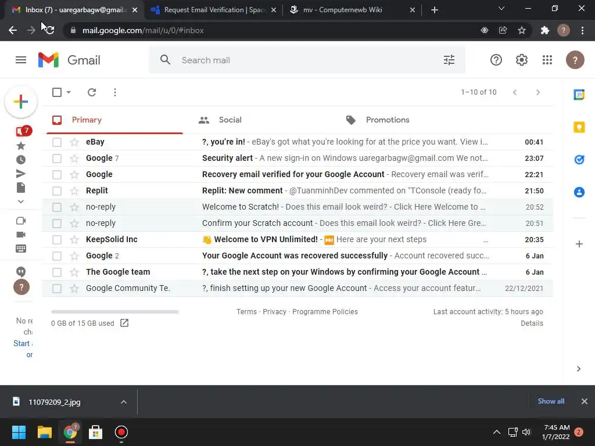Open The Google team email
Image resolution: width=595 pixels, height=446 pixels.
point(297,272)
